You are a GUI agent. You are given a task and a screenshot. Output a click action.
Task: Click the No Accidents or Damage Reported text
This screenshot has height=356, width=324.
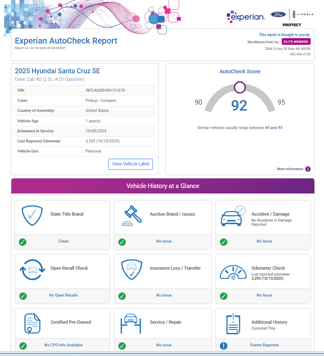[x=271, y=222]
